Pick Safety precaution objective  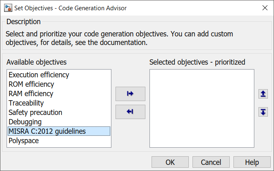pos(35,112)
